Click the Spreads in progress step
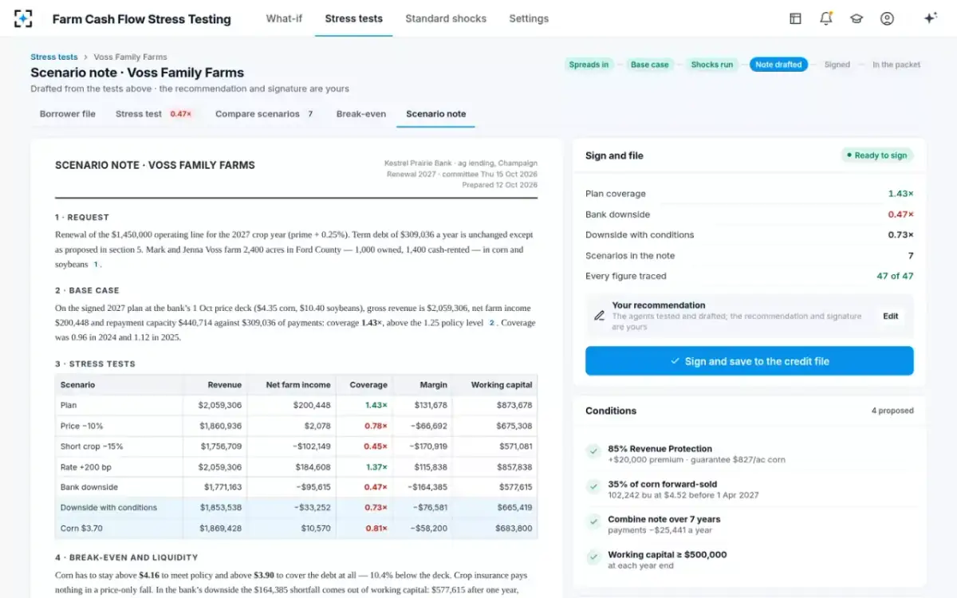957x598 pixels. pos(589,65)
